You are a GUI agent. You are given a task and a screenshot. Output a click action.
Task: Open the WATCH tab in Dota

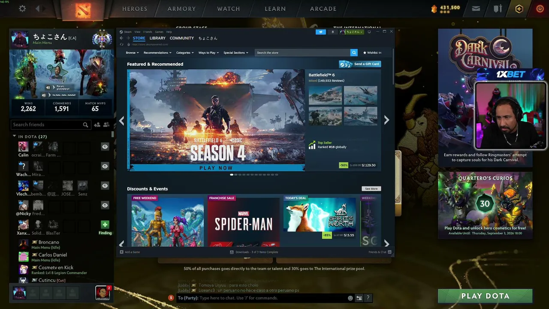click(x=229, y=9)
